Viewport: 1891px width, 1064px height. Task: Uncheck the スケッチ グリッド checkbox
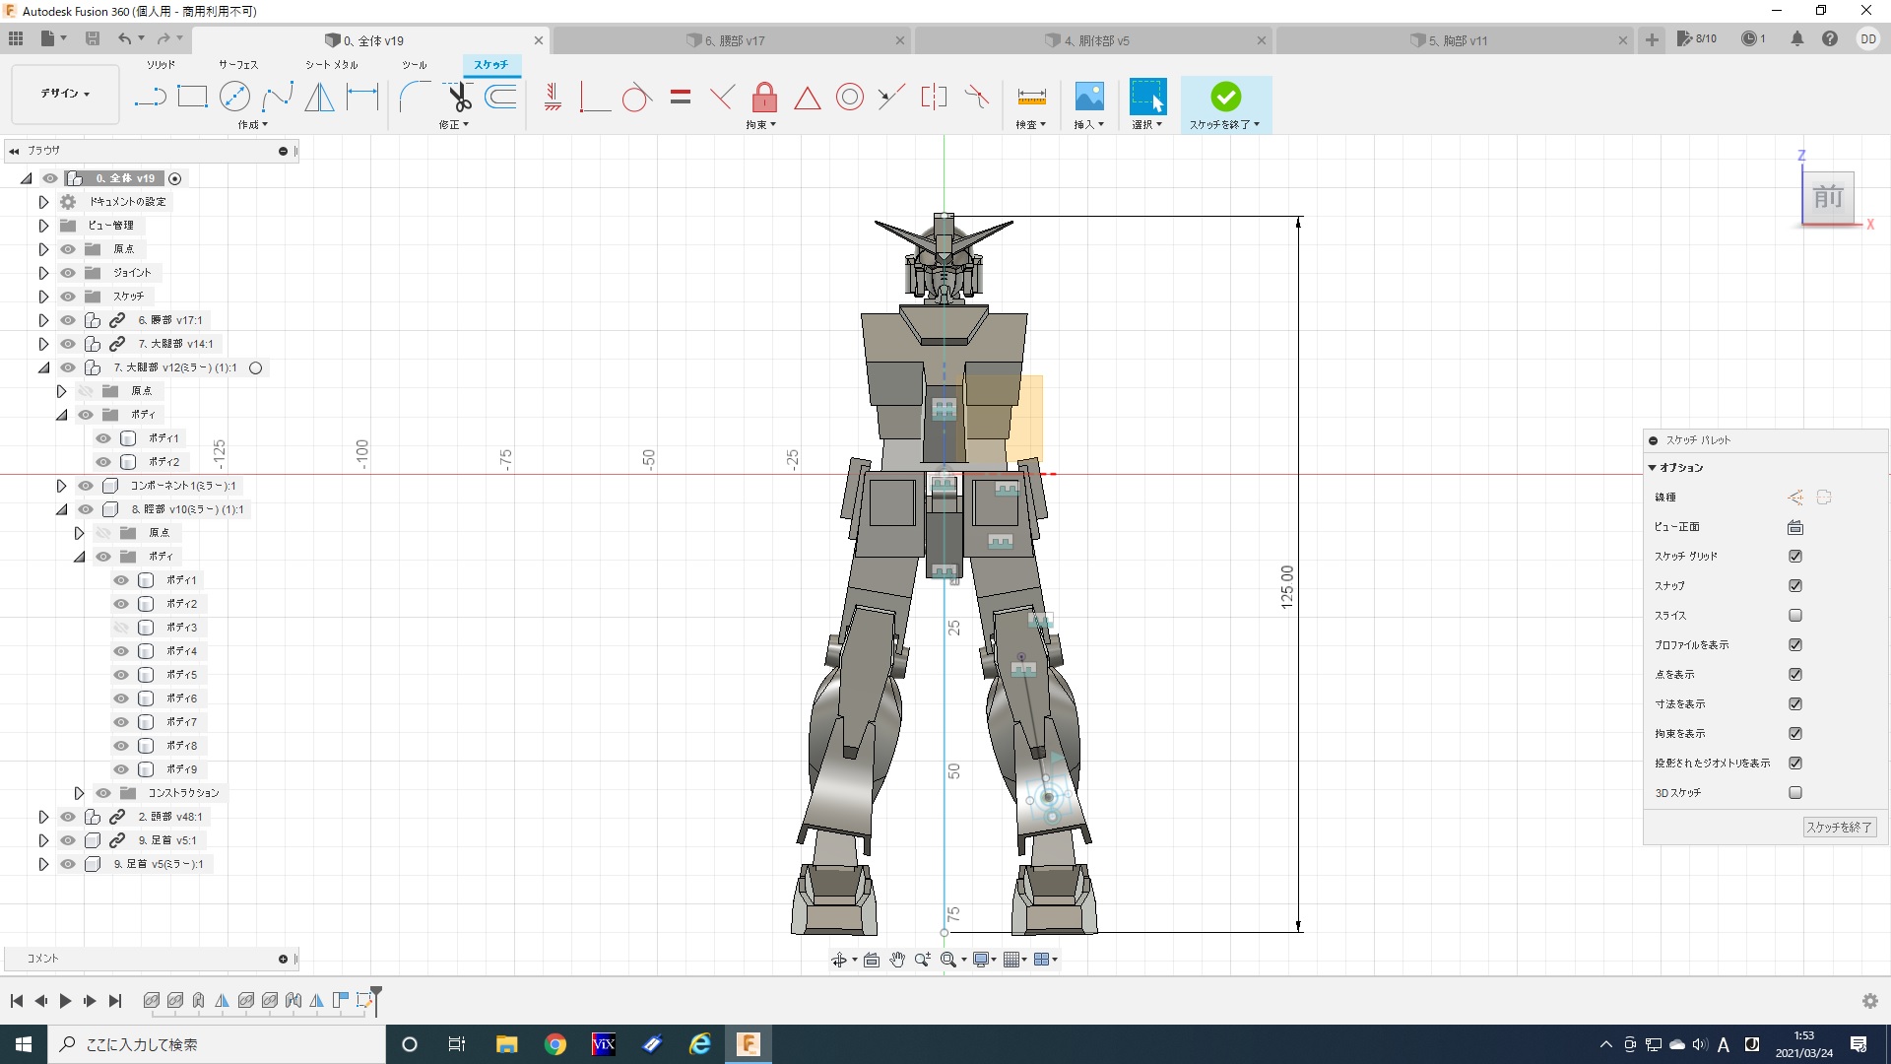pos(1795,557)
